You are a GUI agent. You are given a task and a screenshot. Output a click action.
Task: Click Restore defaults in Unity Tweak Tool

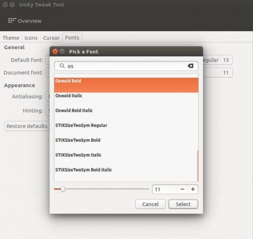27,126
